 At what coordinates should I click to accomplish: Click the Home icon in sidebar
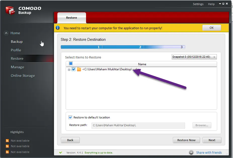point(6,33)
